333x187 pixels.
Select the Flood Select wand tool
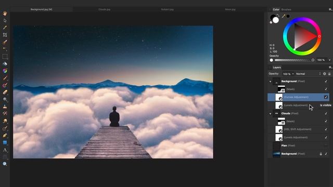tap(5, 49)
